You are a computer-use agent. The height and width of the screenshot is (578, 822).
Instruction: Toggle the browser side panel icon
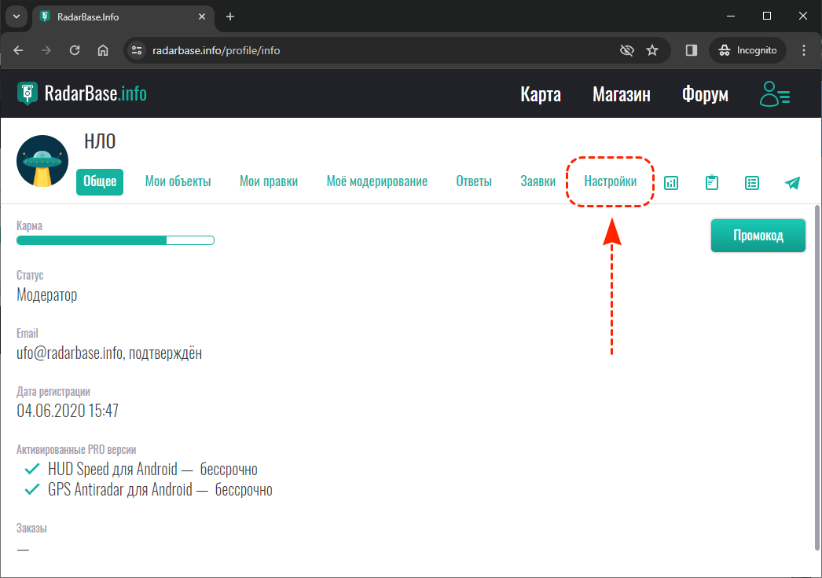(x=692, y=49)
